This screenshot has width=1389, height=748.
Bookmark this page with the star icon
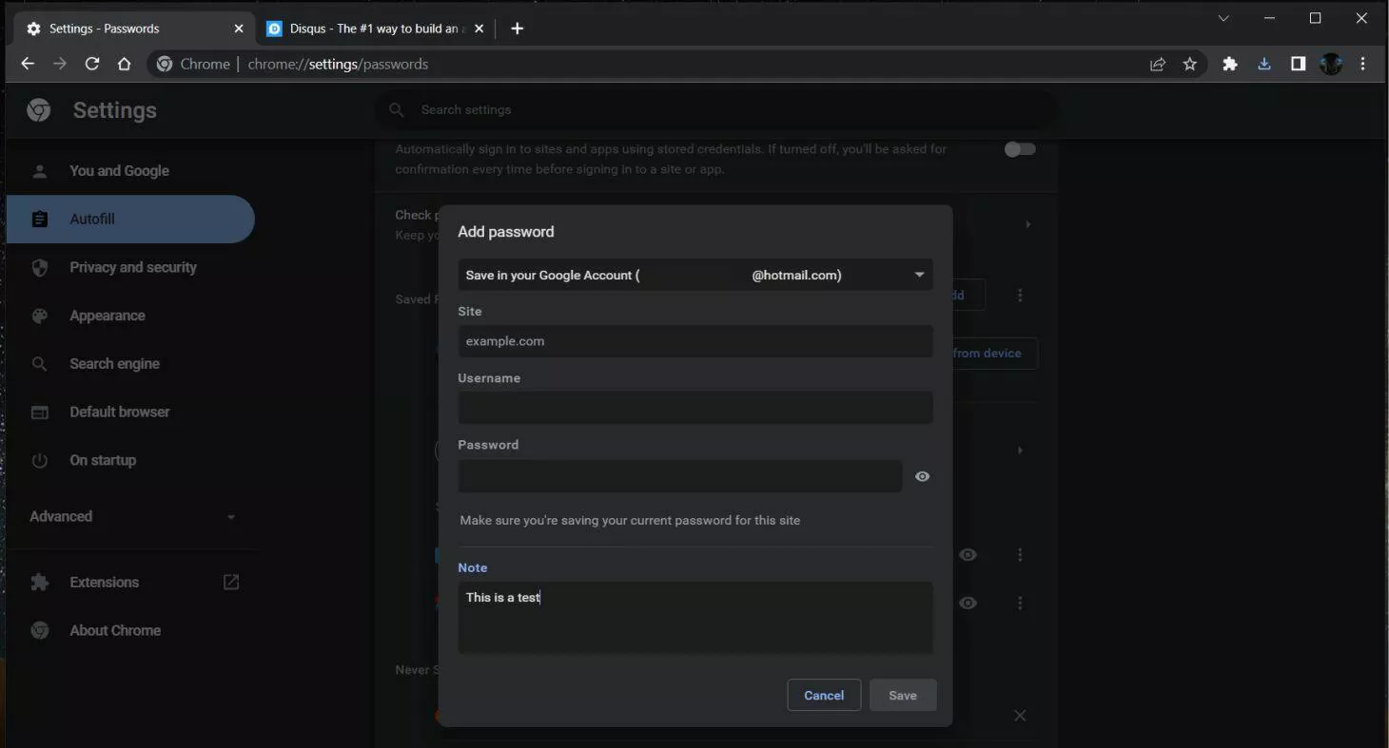pos(1190,64)
